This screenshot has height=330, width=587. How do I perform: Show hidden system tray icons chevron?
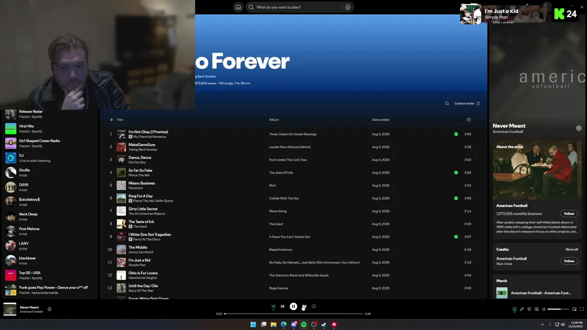543,324
